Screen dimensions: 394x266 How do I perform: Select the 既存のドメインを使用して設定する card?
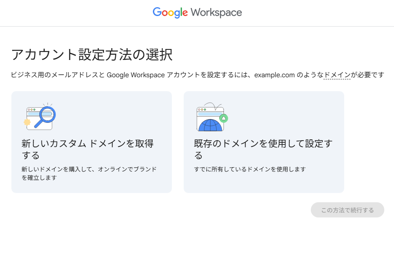(x=264, y=142)
